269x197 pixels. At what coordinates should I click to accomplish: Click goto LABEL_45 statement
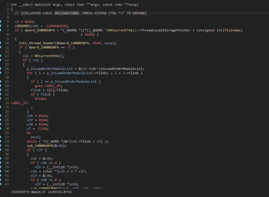[x=48, y=86]
